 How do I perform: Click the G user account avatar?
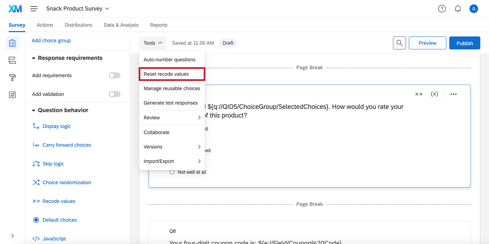pos(473,9)
